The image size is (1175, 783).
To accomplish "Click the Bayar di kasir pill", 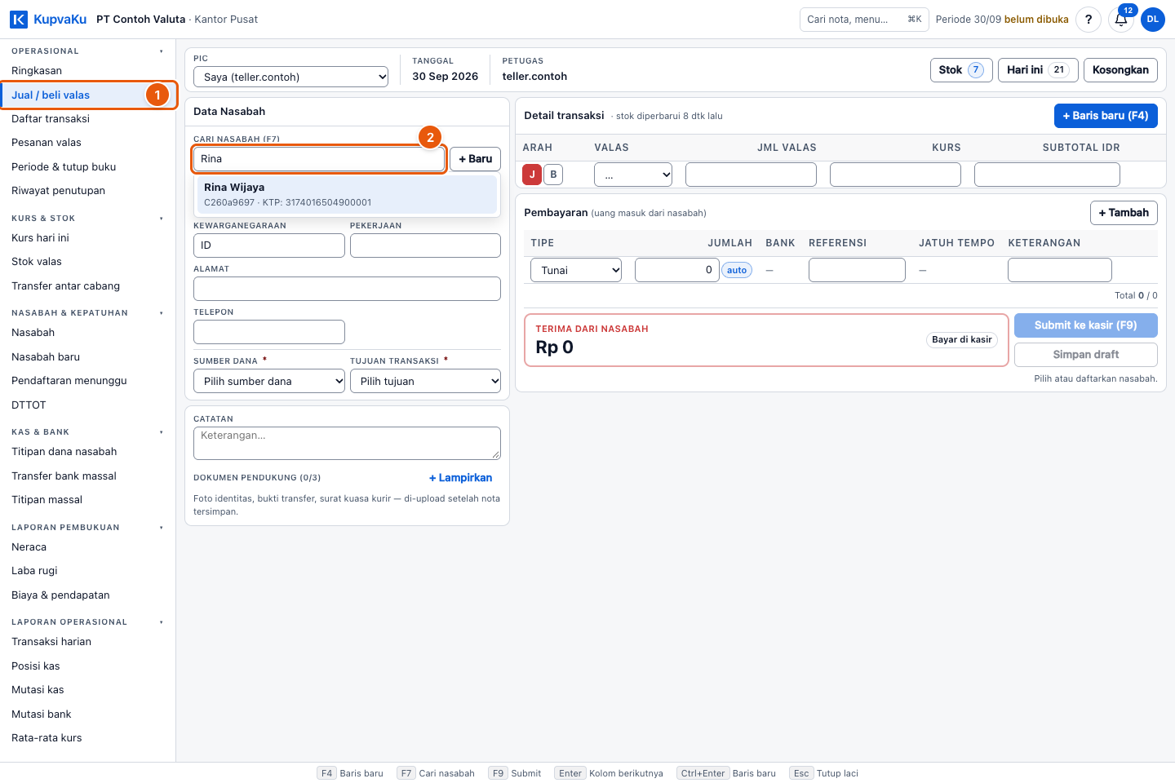I will tap(962, 340).
